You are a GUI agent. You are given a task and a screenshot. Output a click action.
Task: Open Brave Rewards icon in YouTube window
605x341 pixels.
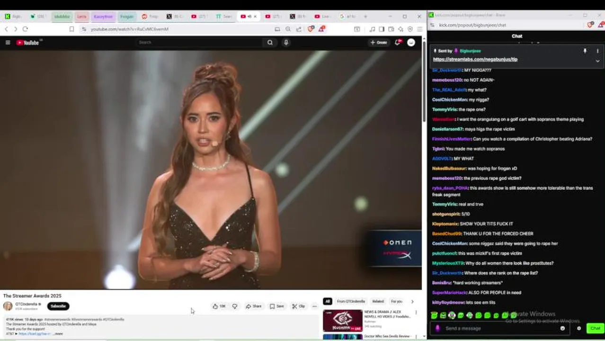point(321,29)
